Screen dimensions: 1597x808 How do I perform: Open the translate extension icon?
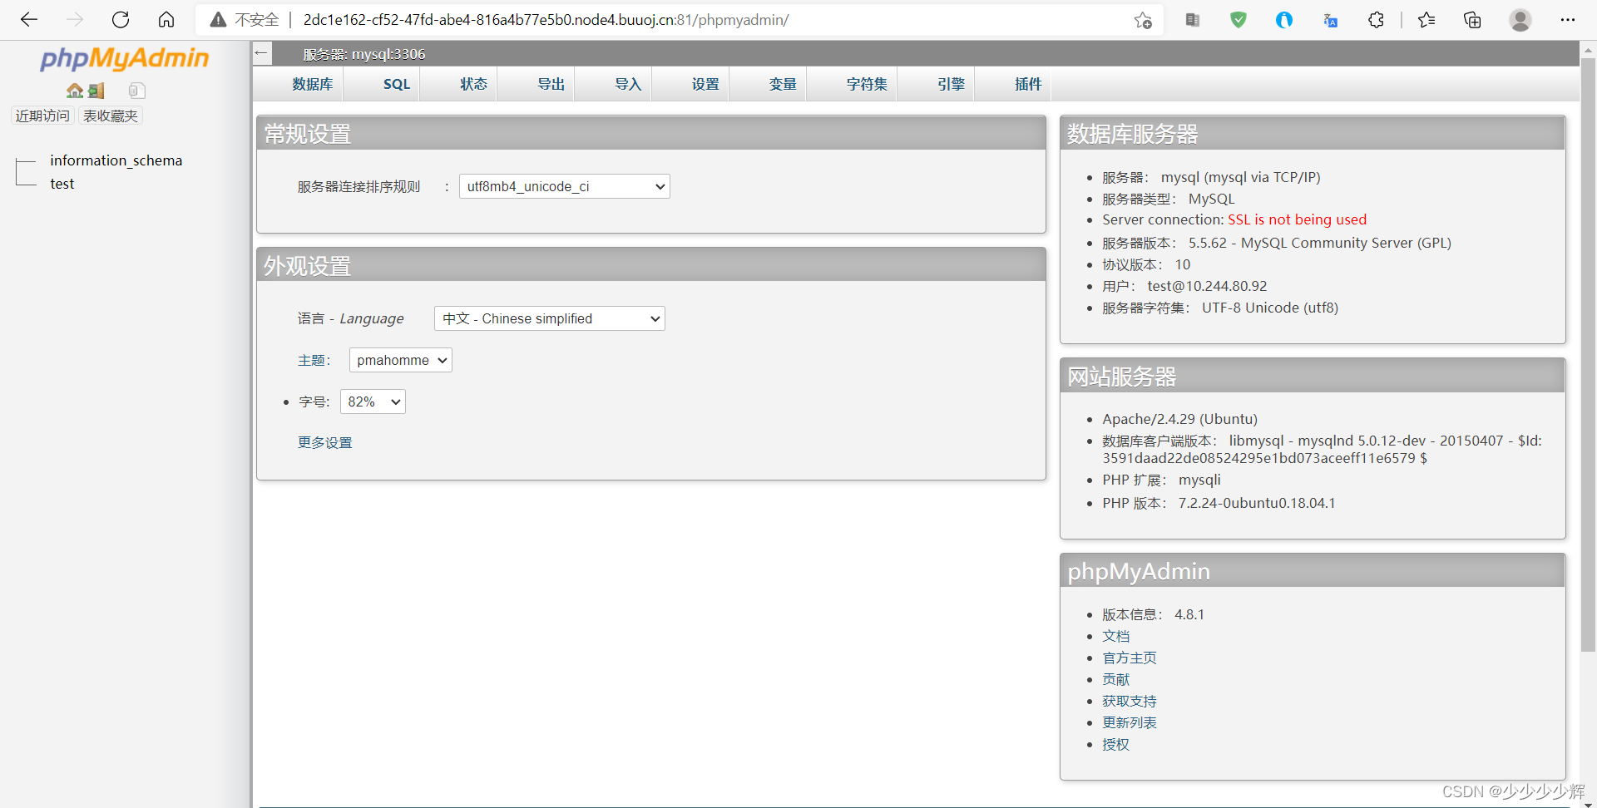[1330, 20]
